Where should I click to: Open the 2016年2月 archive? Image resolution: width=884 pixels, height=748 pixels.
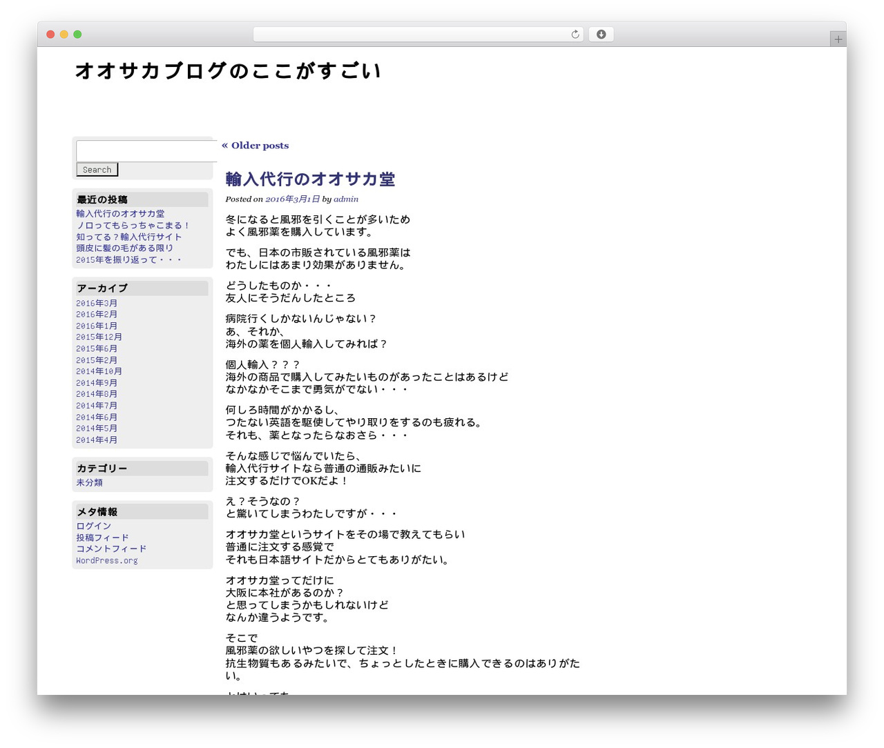[x=97, y=315]
